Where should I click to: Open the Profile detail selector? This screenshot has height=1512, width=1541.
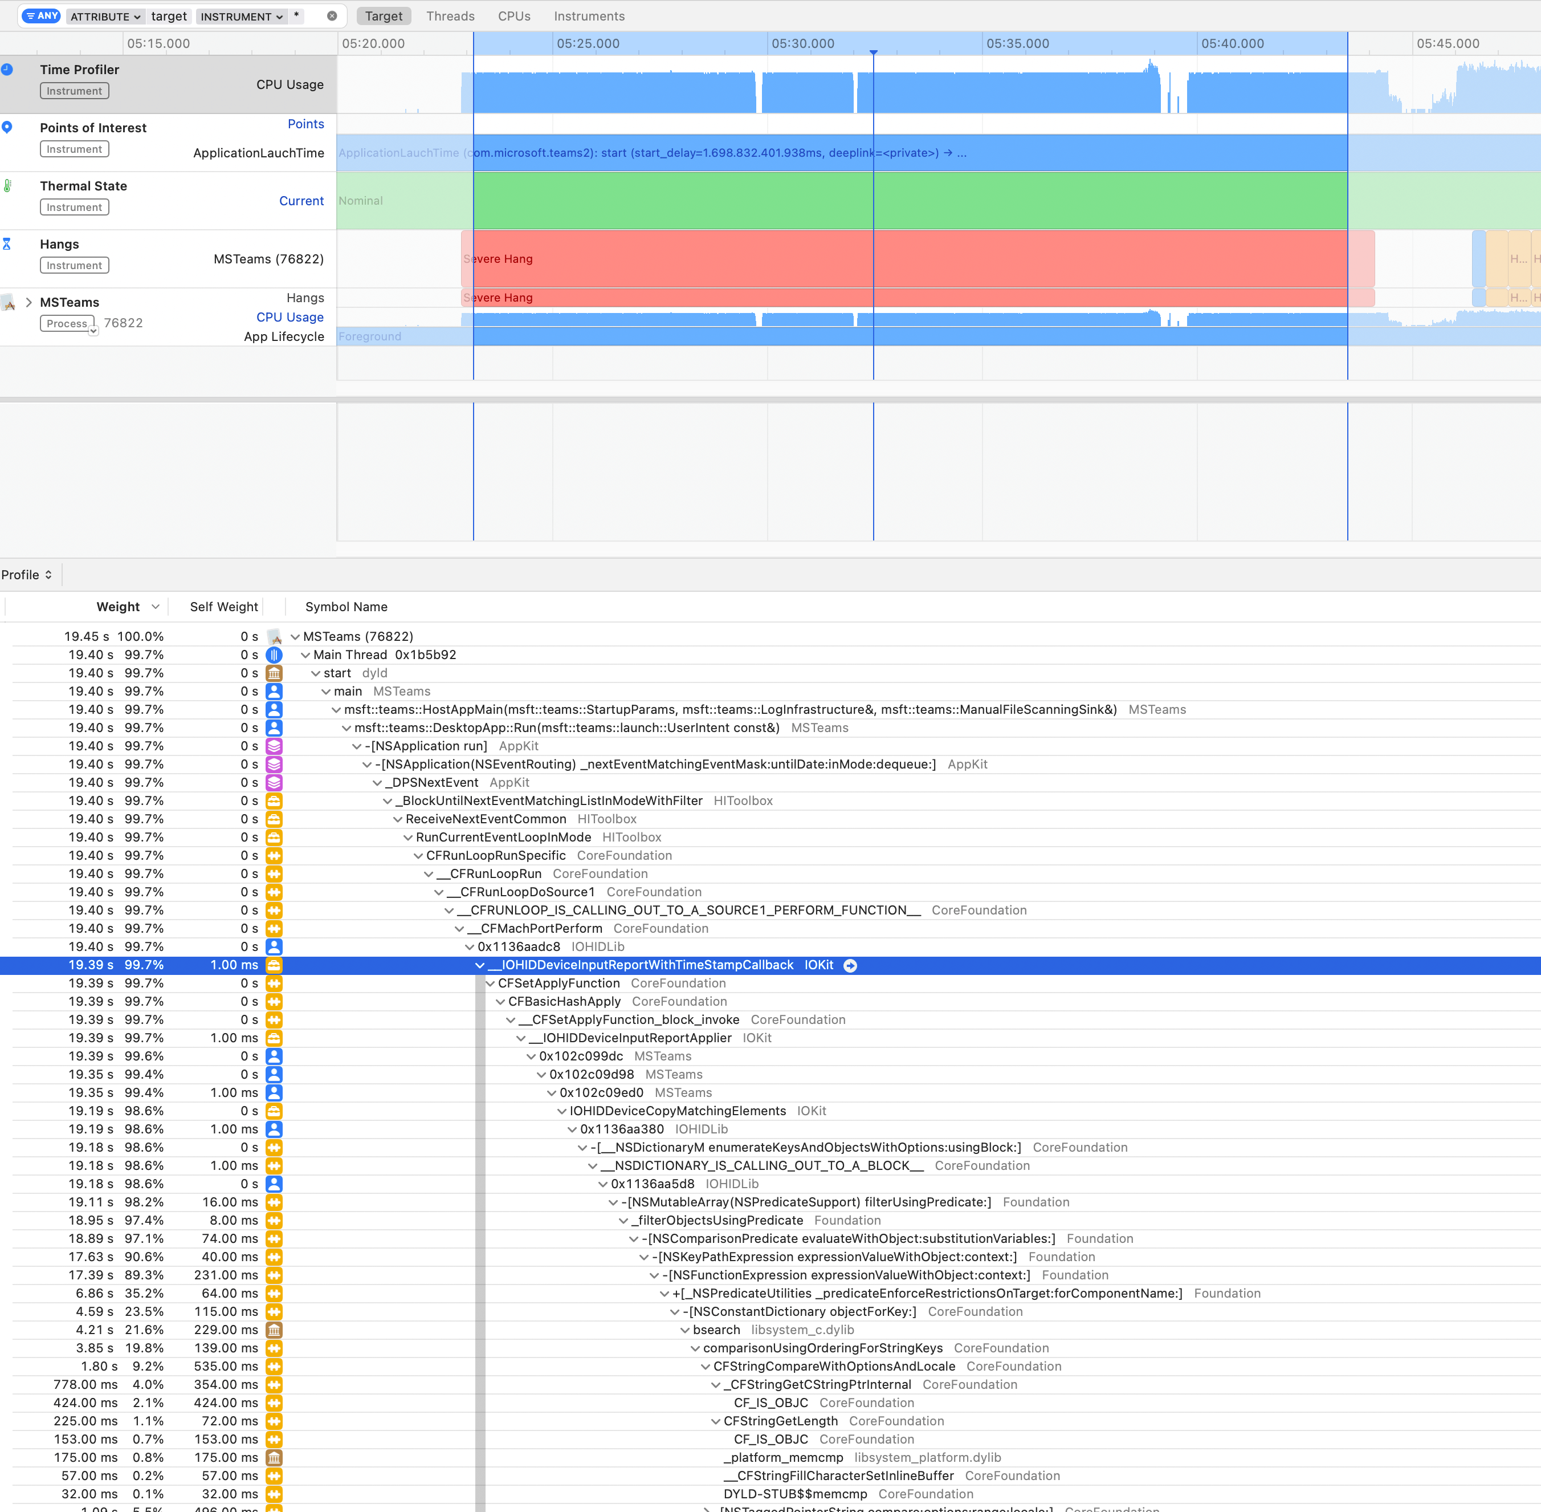(27, 575)
